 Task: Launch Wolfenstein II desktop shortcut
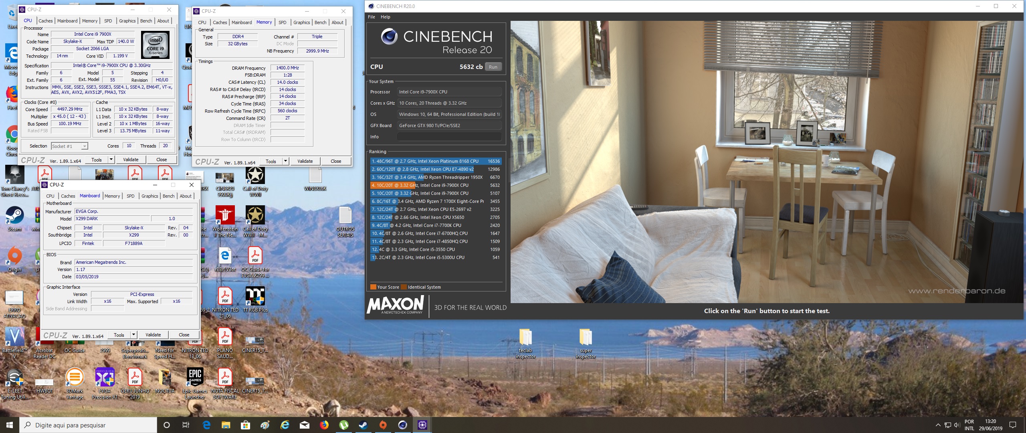tap(225, 222)
